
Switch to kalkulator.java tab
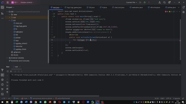pyautogui.click(x=136, y=8)
